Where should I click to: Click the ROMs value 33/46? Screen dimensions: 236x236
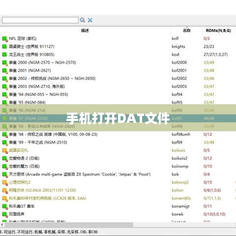(209, 78)
